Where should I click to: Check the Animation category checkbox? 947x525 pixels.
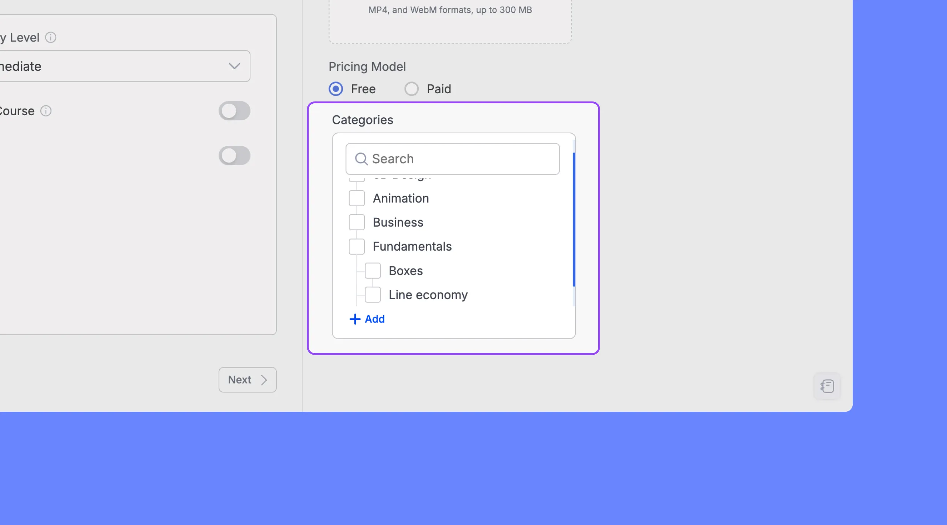coord(357,198)
